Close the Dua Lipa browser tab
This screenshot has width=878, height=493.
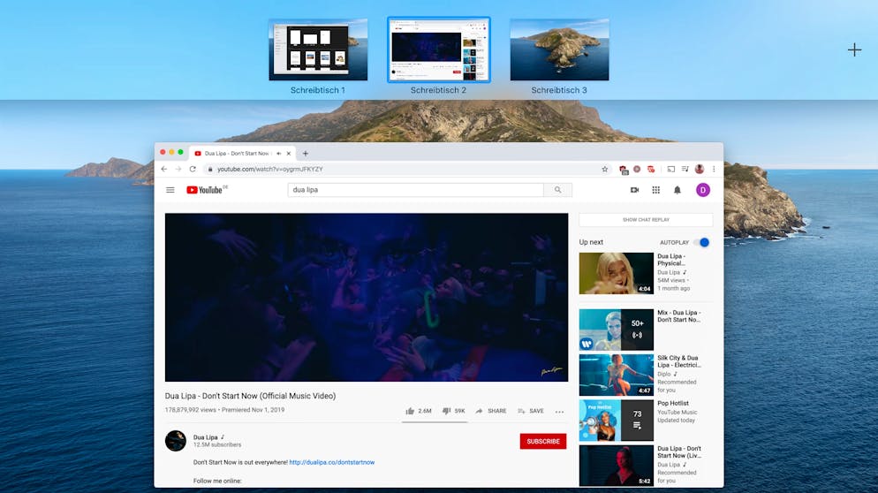(x=289, y=153)
